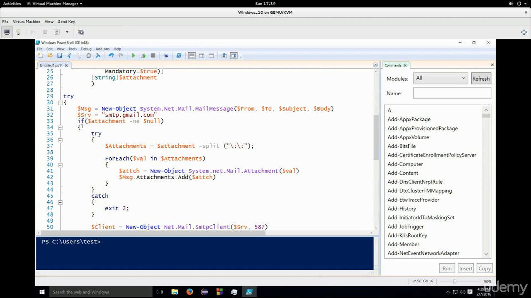Screen dimensions: 531x298
Task: Open ISE File menu
Action: coord(39,49)
